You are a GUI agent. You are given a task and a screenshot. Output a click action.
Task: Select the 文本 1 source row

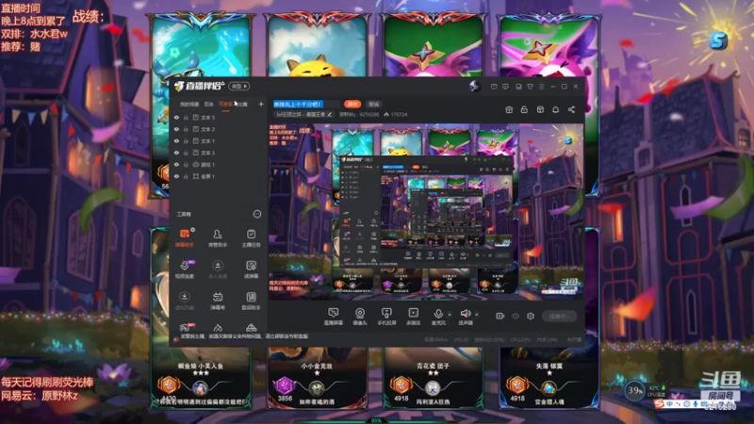tap(219, 140)
